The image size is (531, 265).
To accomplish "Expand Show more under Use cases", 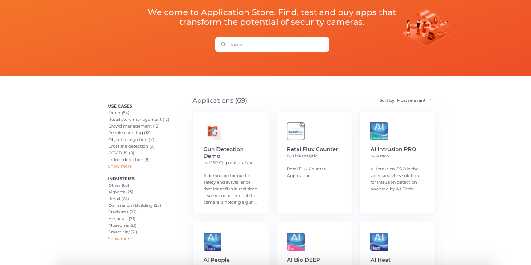I will point(119,166).
